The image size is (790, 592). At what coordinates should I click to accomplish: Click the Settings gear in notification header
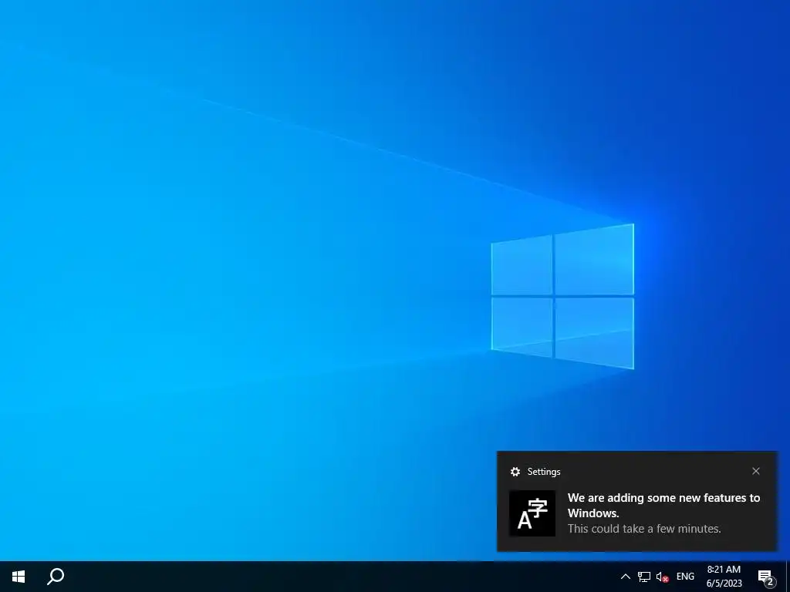point(515,472)
